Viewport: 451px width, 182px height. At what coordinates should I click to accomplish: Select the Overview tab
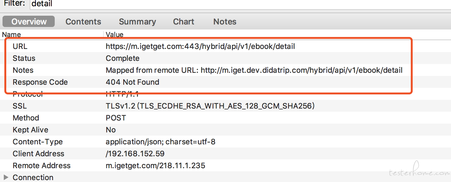click(29, 22)
